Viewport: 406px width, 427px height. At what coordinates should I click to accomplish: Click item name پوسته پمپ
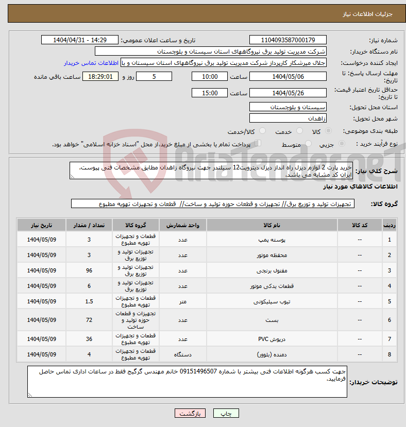click(272, 240)
